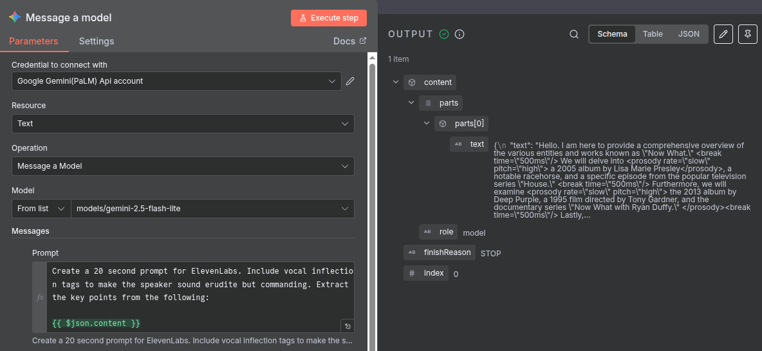Viewport: 762px width, 351px height.
Task: Click the cube icon next to parts[0]
Action: tap(443, 124)
